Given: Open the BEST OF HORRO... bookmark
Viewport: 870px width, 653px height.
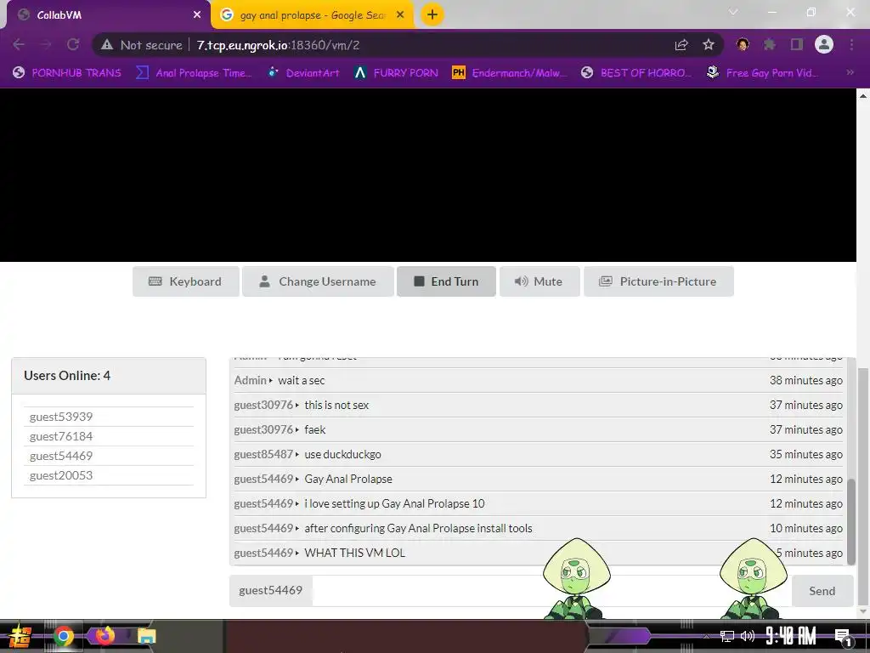Looking at the screenshot, I should [636, 73].
